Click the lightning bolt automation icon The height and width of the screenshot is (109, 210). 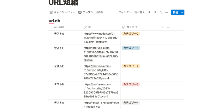point(149,12)
